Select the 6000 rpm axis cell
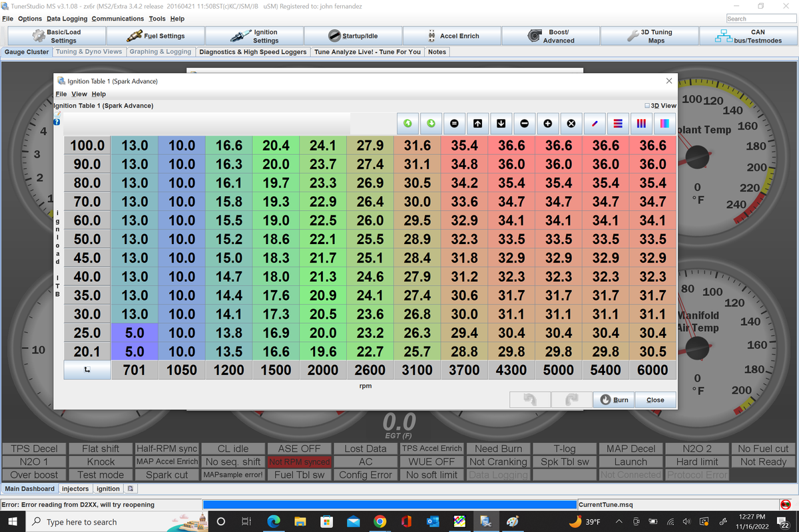Viewport: 799px width, 532px height. click(x=653, y=370)
